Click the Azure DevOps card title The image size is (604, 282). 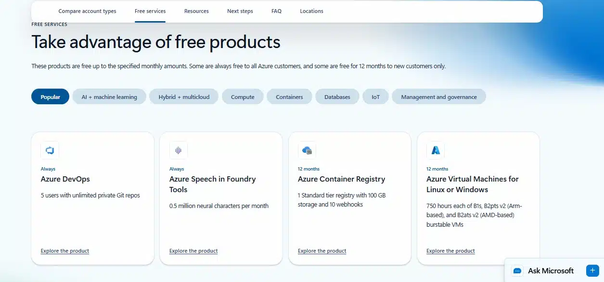(x=65, y=179)
